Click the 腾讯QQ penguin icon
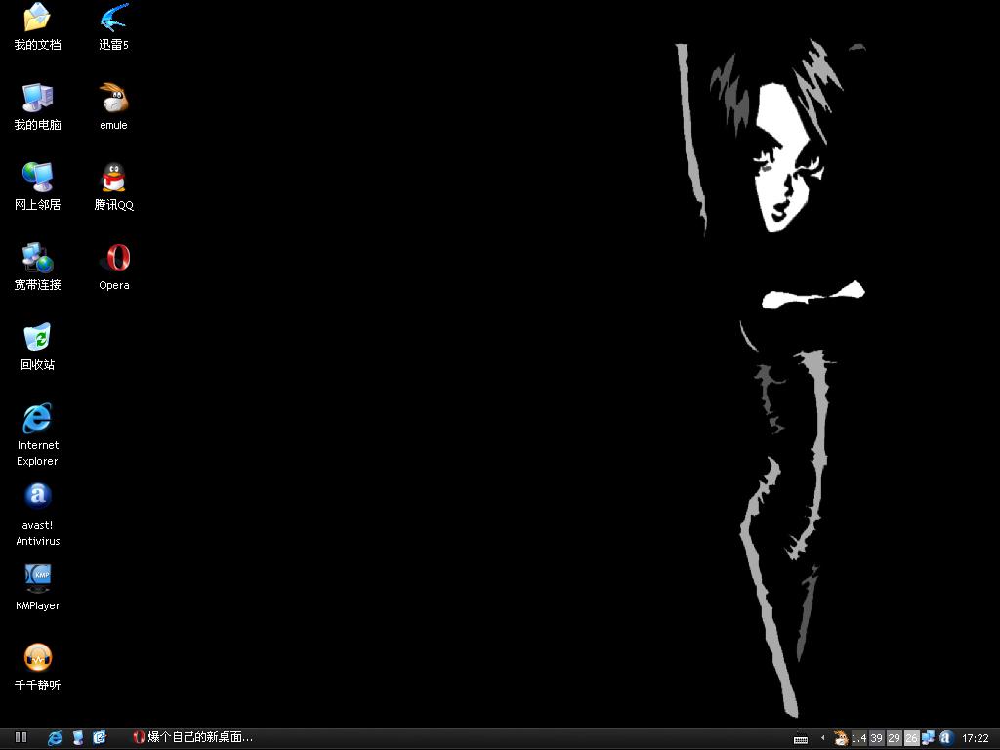Image resolution: width=1000 pixels, height=750 pixels. pos(113,179)
